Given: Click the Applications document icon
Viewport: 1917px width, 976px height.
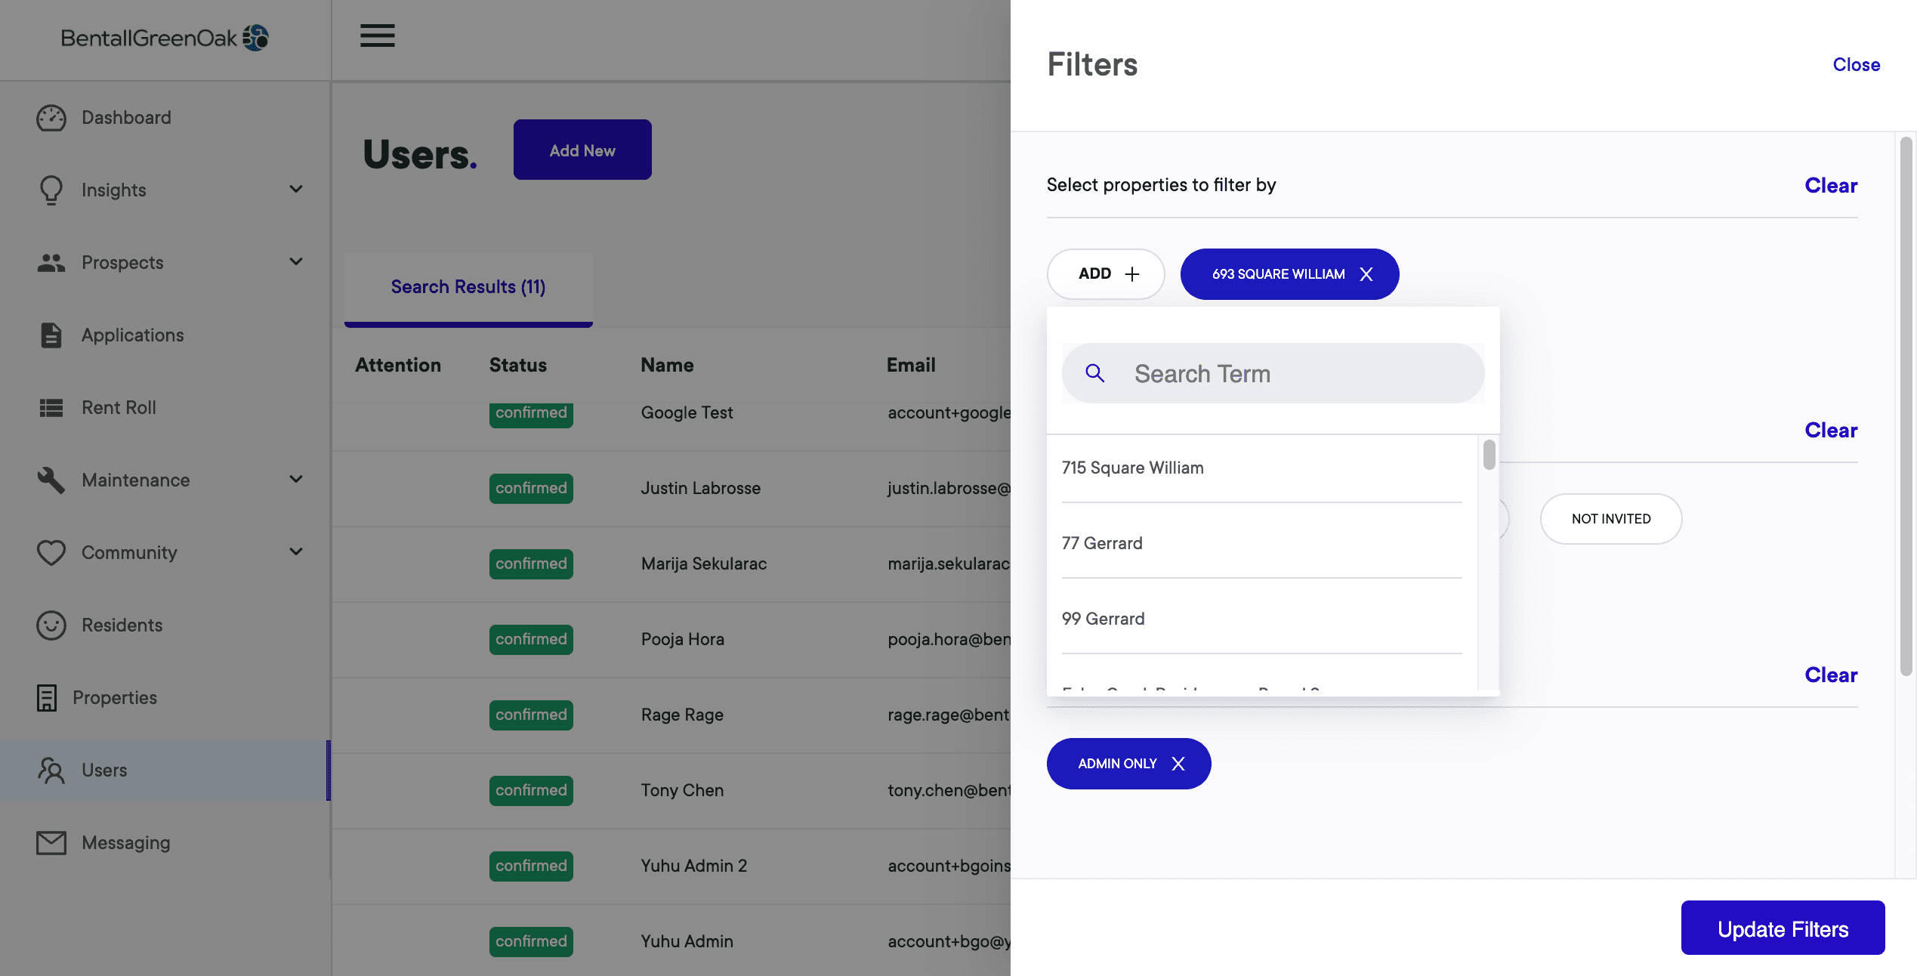Looking at the screenshot, I should pyautogui.click(x=51, y=335).
